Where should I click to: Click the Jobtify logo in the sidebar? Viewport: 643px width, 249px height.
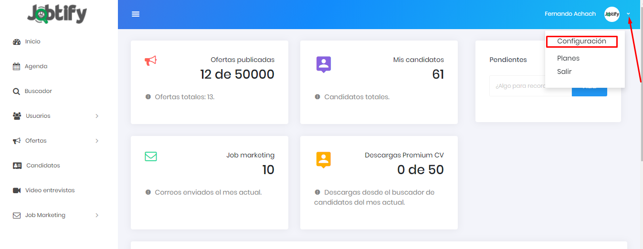click(x=57, y=14)
